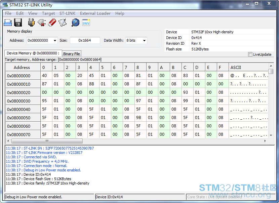Click the ST-LINK Firmware version log line
The image size is (279, 203).
pyautogui.click(x=44, y=153)
